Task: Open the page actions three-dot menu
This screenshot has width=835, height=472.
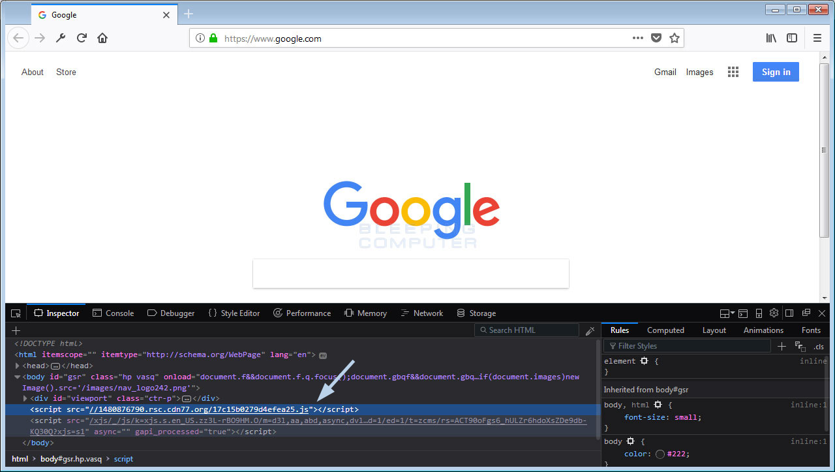Action: coord(638,38)
